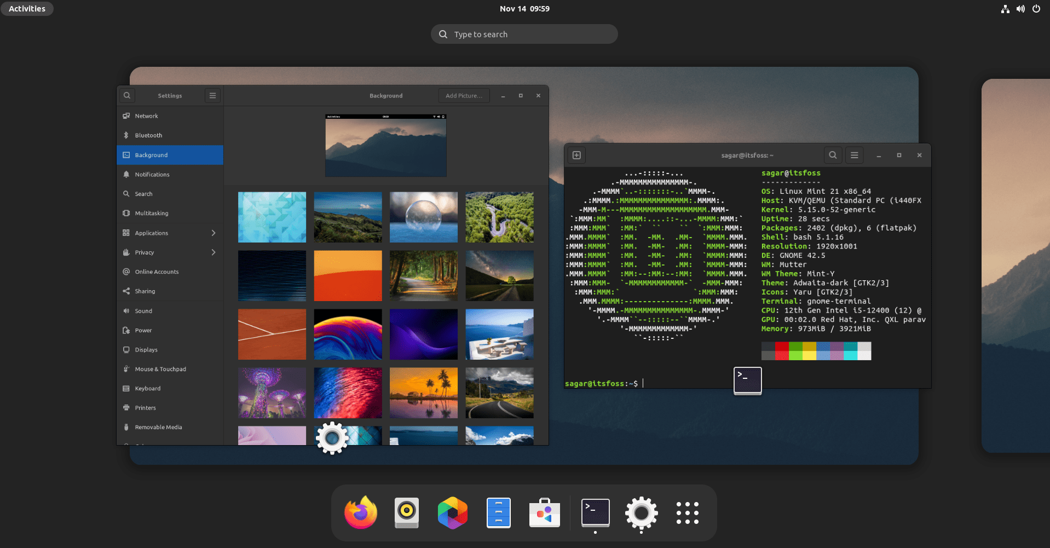This screenshot has height=548, width=1050.
Task: Expand the Applications settings section
Action: [x=170, y=233]
